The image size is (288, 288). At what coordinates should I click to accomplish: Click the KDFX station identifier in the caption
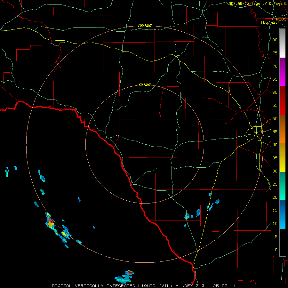tap(188, 286)
